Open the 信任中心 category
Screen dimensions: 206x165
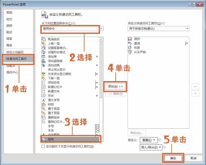point(12,72)
